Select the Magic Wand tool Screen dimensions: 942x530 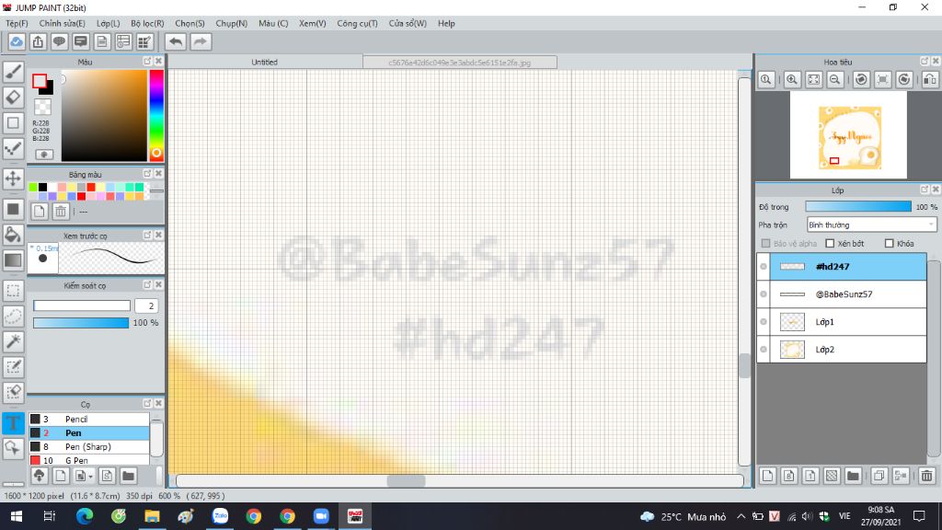coord(13,341)
